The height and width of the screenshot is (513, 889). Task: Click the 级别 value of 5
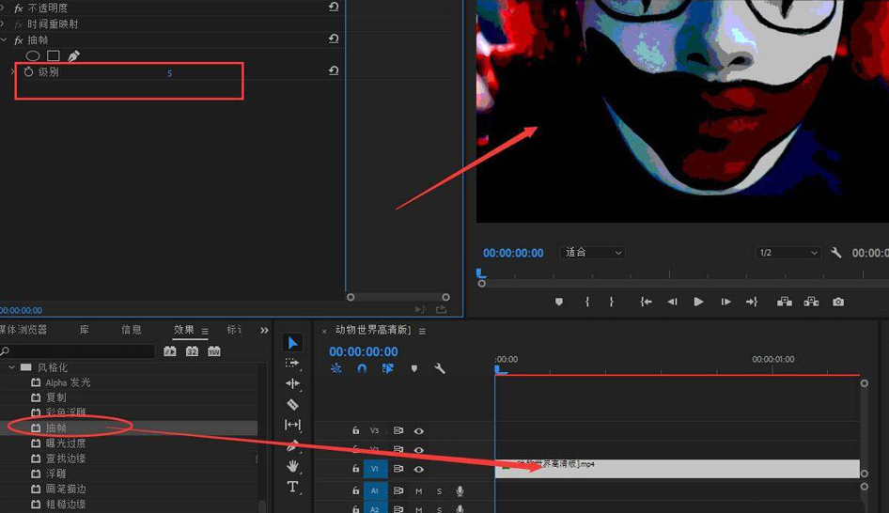pyautogui.click(x=170, y=73)
